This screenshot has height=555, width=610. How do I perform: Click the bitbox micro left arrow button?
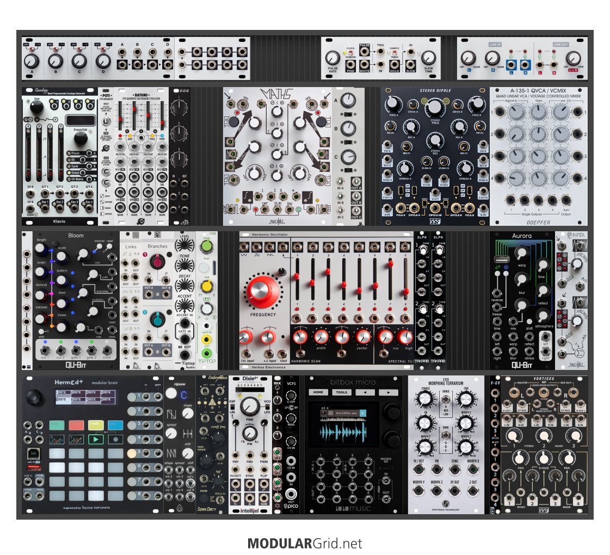(x=365, y=392)
